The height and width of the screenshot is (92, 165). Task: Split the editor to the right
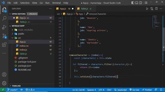156,9
